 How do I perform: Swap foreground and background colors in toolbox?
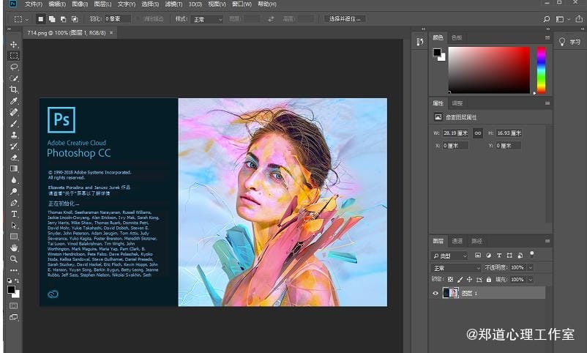point(17,280)
